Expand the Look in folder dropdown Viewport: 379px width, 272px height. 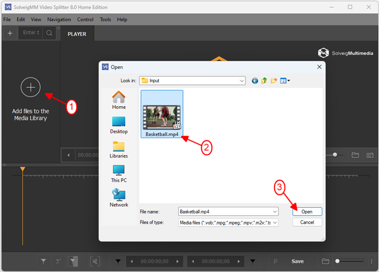(x=242, y=81)
